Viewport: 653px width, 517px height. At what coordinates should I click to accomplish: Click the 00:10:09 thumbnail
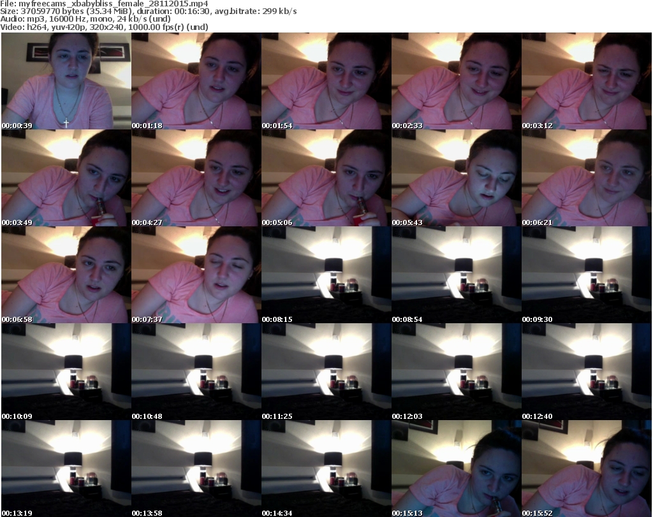[66, 372]
